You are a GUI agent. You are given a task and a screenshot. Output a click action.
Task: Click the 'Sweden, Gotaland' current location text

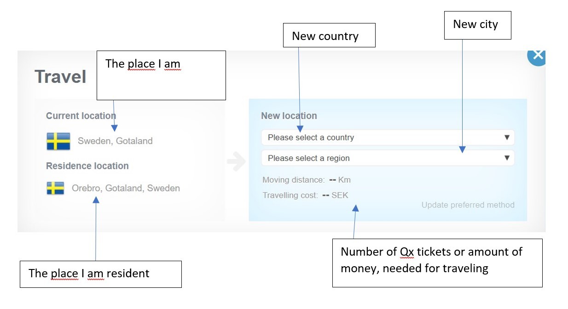[115, 141]
